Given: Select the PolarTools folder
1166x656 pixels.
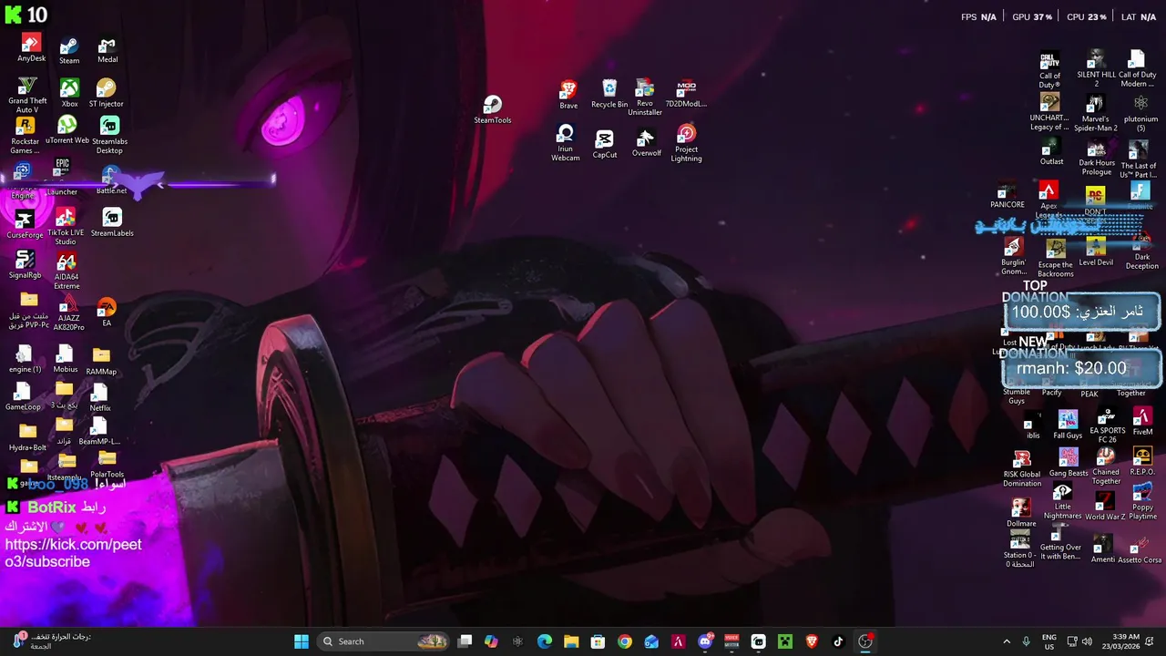Looking at the screenshot, I should click(x=107, y=465).
